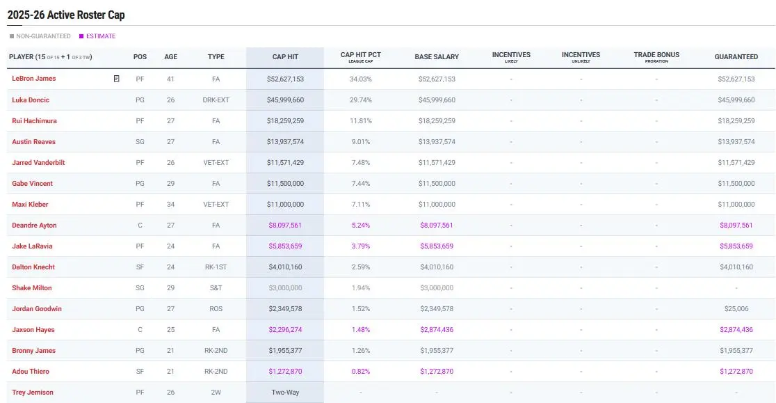Select Dalton Knecht cap hit percentage 2.59%
Screen dimensions: 776x403
tap(361, 267)
